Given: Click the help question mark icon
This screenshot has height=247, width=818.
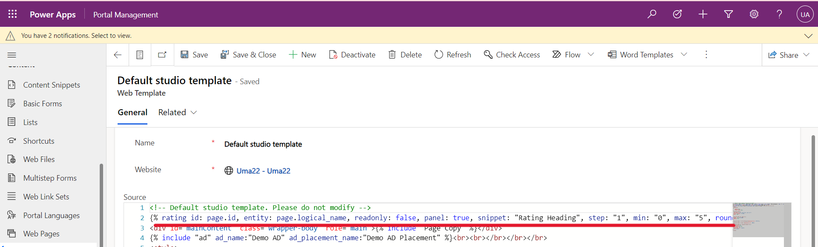Looking at the screenshot, I should [779, 14].
